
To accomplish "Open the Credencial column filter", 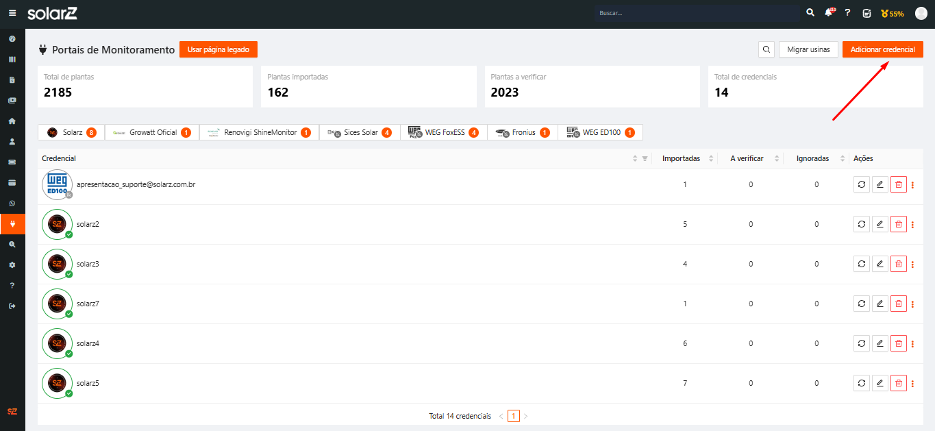I will pos(645,158).
